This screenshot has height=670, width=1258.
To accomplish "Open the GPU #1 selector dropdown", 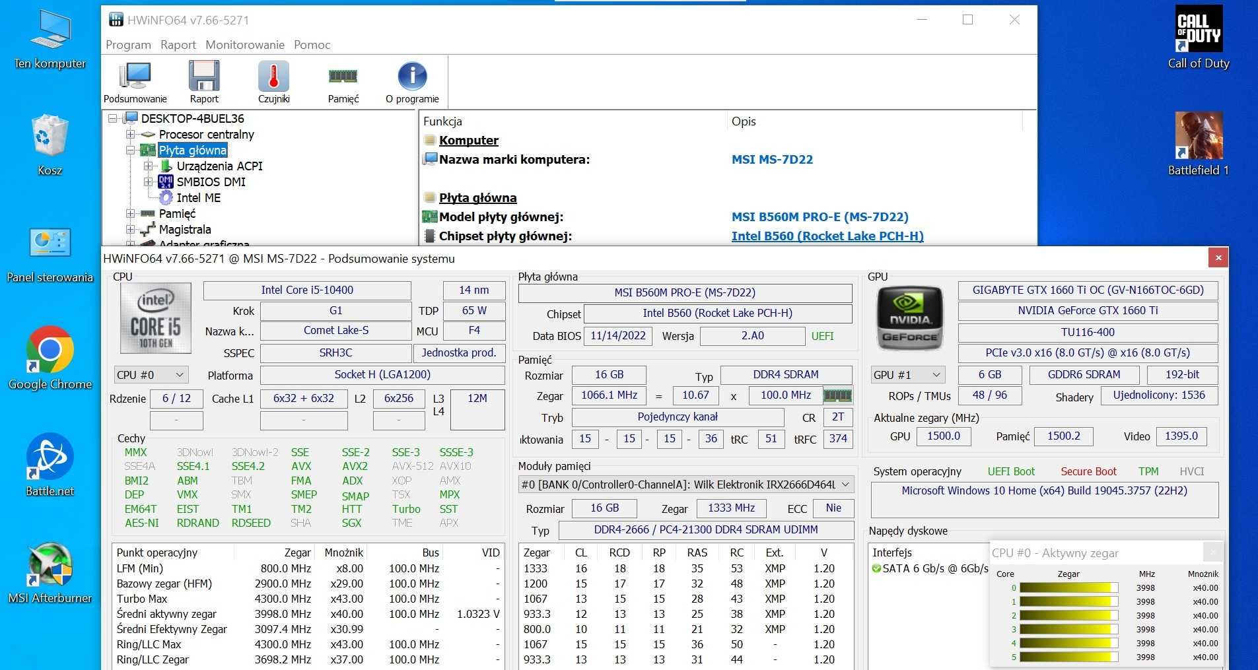I will tap(908, 375).
